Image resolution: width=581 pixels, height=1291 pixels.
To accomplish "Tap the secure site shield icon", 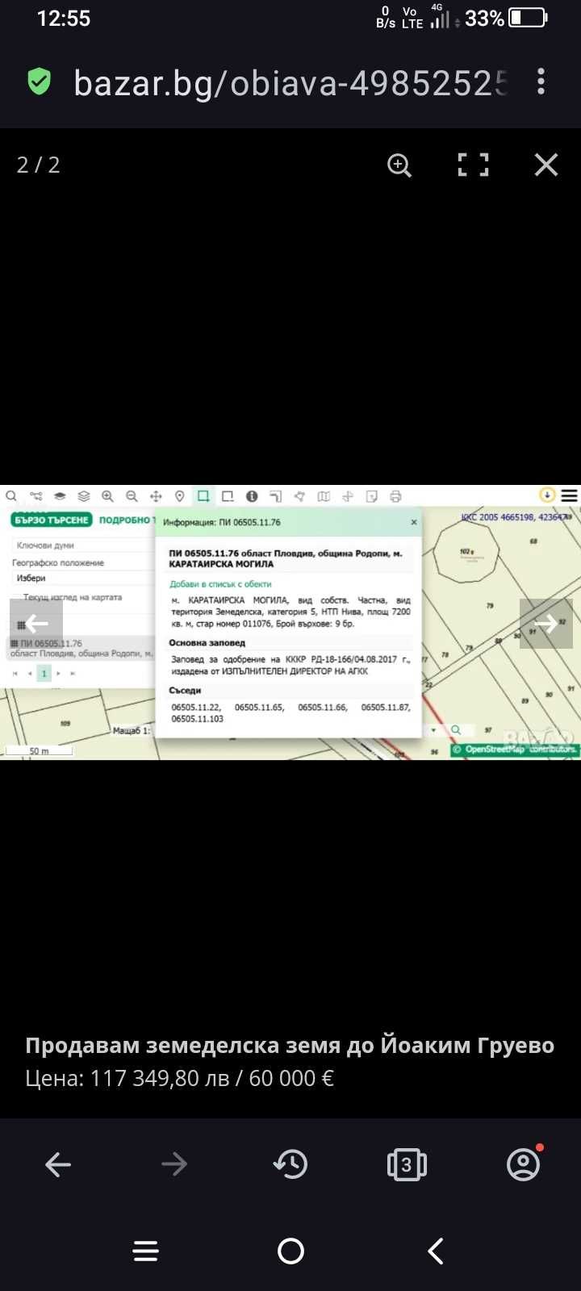I will pos(39,81).
